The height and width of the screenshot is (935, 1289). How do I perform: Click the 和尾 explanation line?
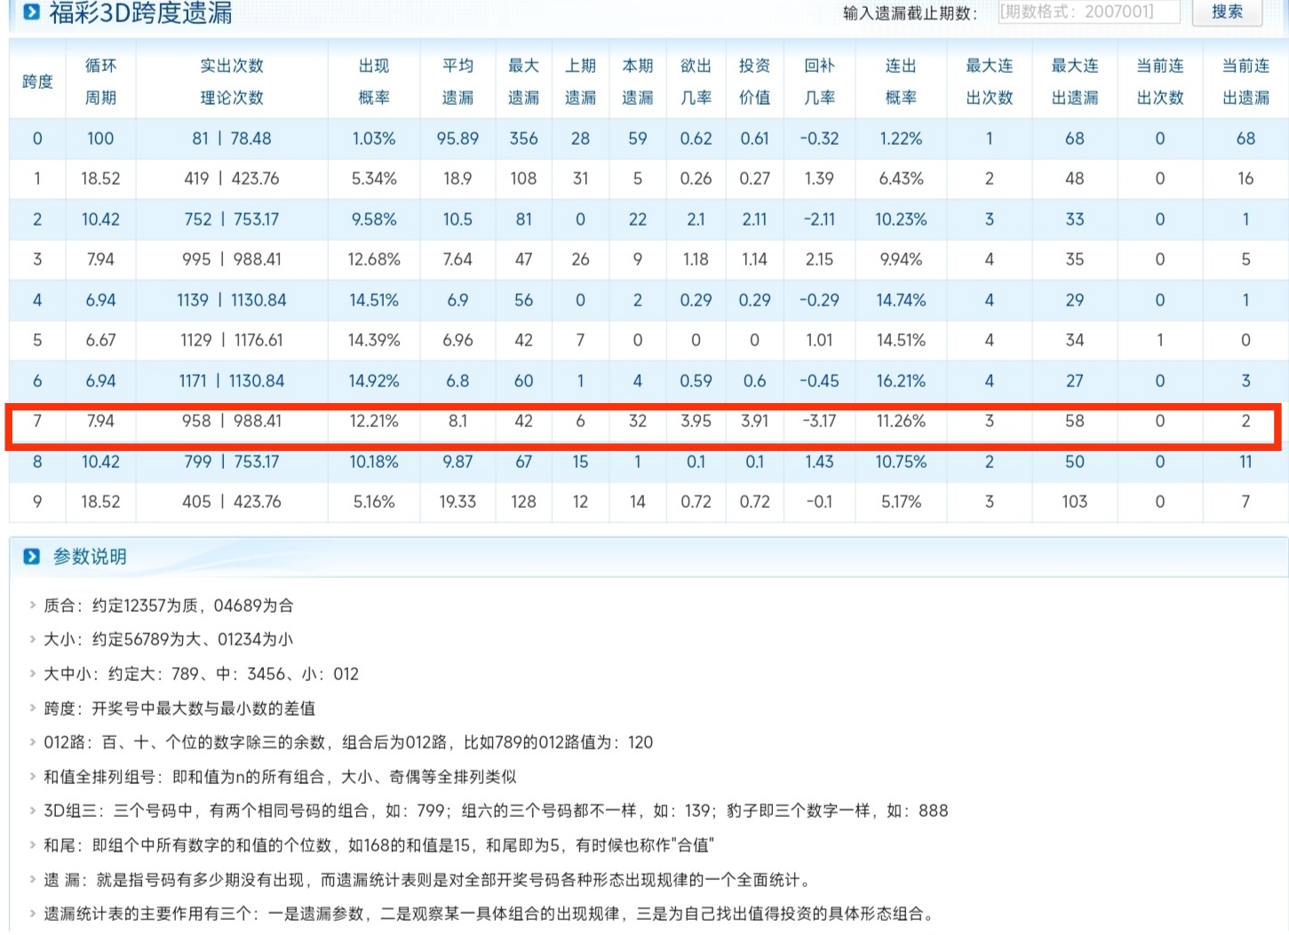click(378, 845)
